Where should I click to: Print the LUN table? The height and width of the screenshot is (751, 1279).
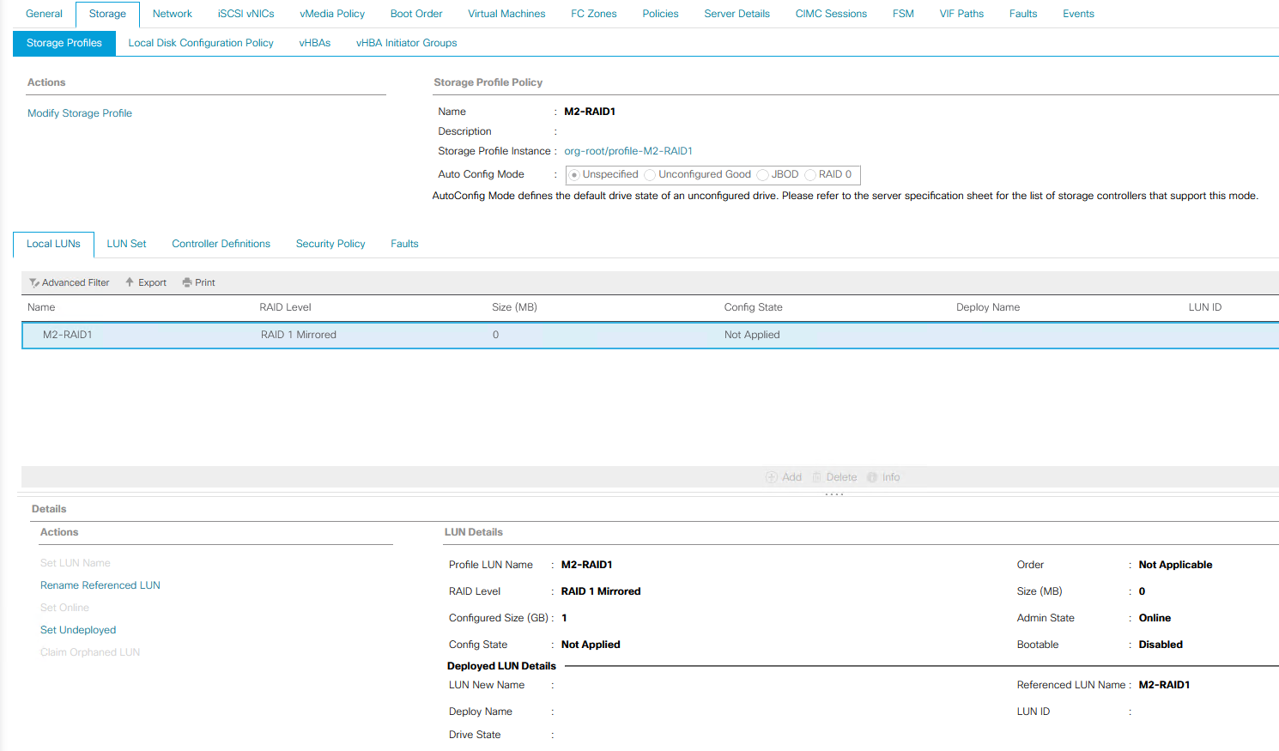click(x=198, y=282)
